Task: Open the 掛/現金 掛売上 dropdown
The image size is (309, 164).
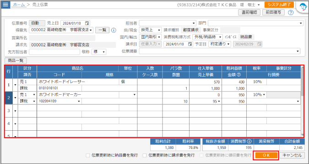Action: 150,30
